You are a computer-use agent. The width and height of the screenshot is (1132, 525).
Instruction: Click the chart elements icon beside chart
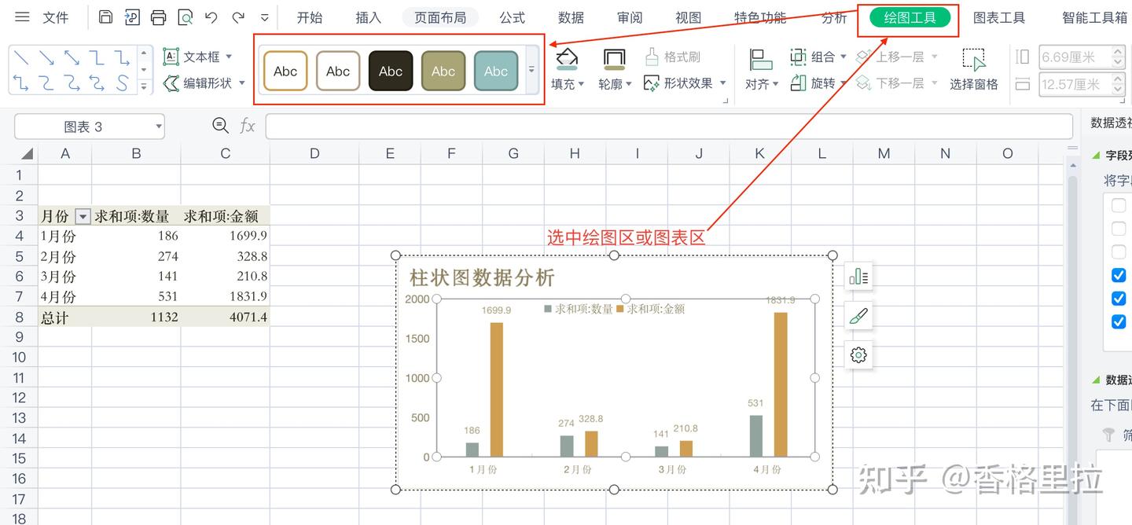[858, 277]
